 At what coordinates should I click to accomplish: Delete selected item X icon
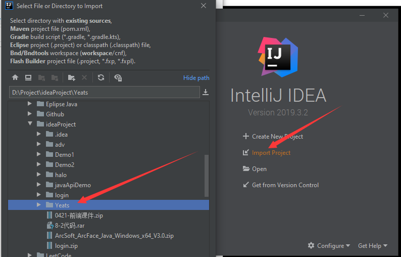tap(84, 77)
